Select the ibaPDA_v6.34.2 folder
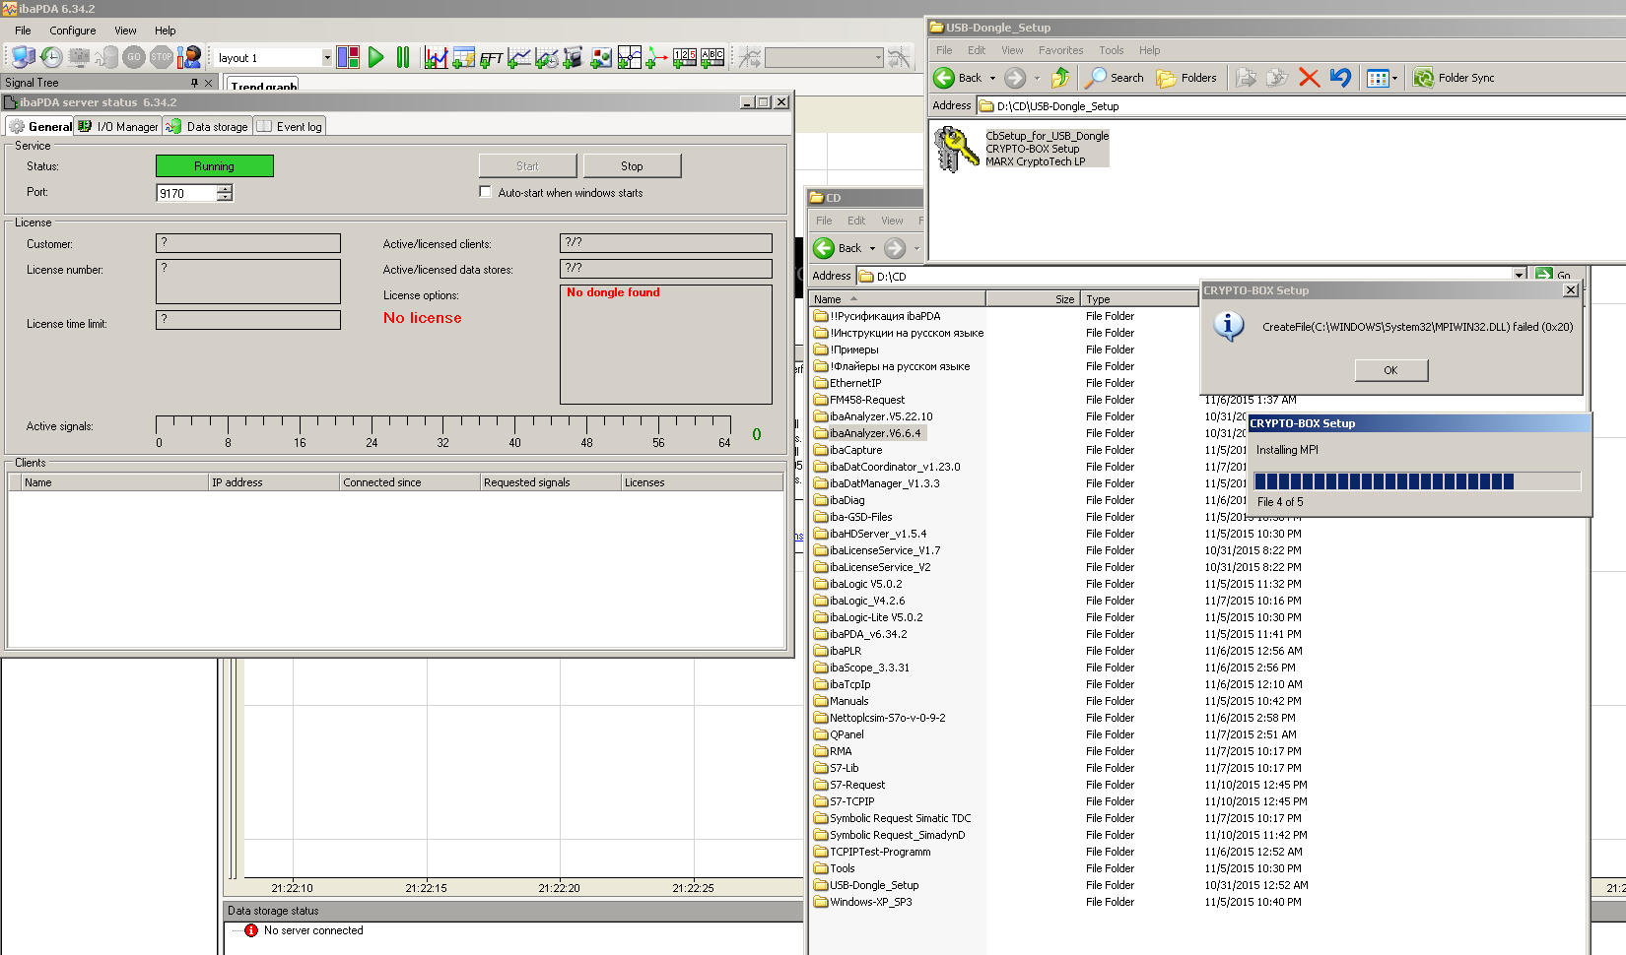Image resolution: width=1626 pixels, height=955 pixels. (861, 634)
